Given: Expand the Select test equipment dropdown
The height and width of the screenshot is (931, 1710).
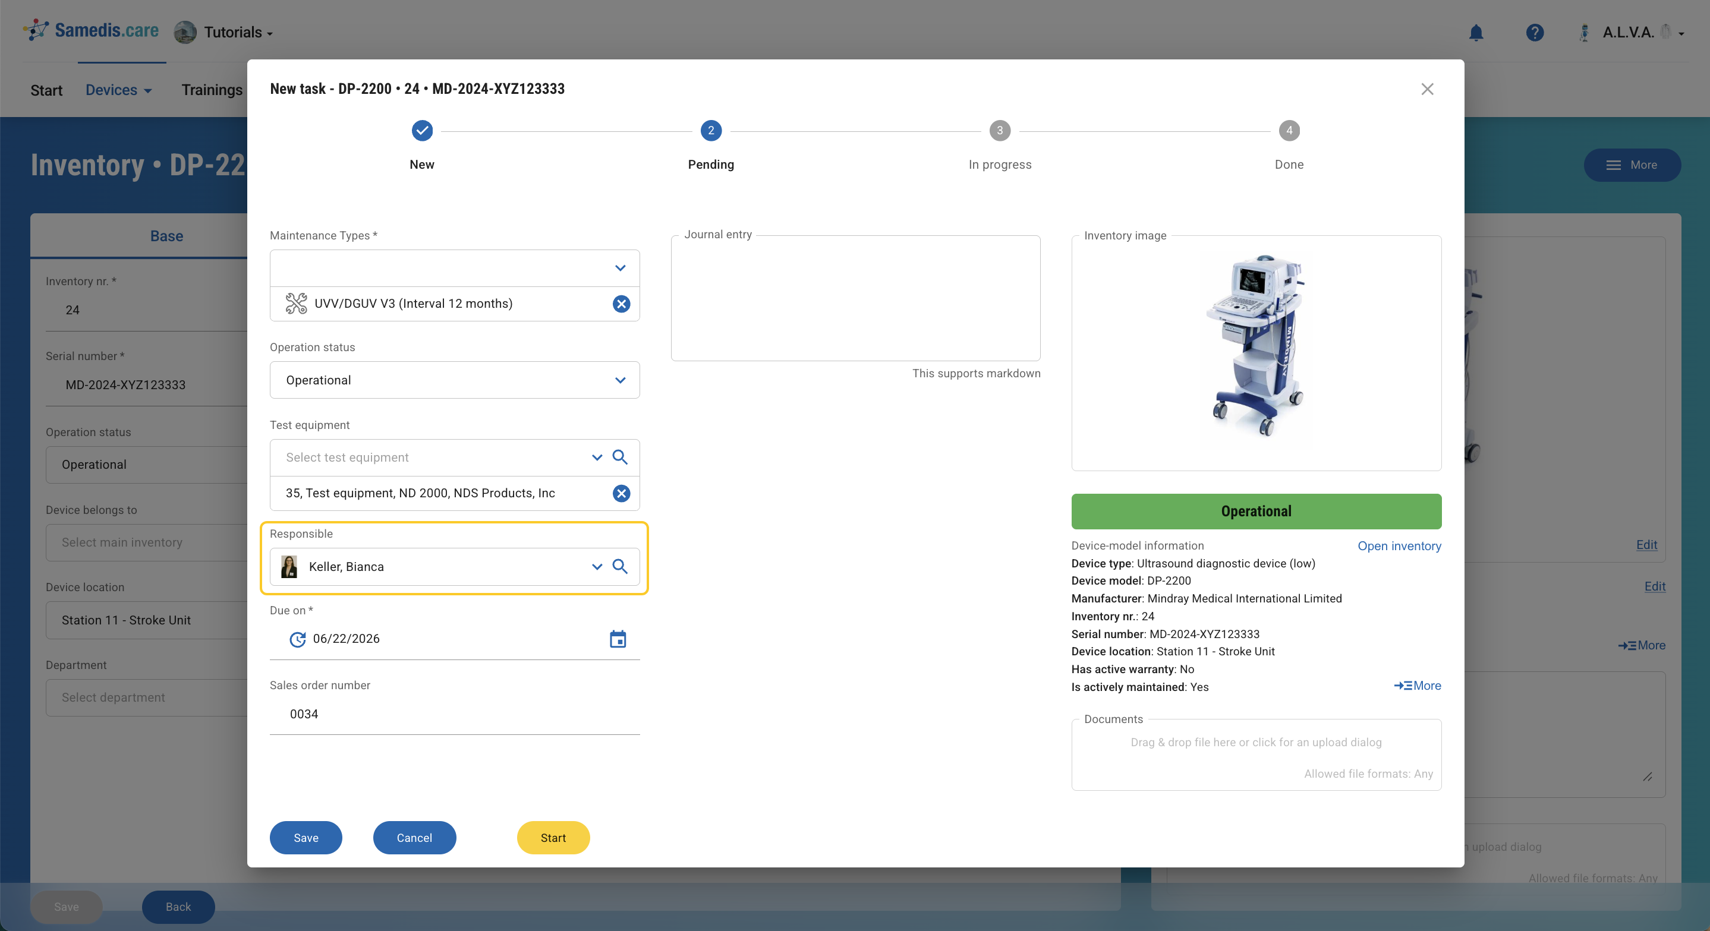Looking at the screenshot, I should point(596,457).
